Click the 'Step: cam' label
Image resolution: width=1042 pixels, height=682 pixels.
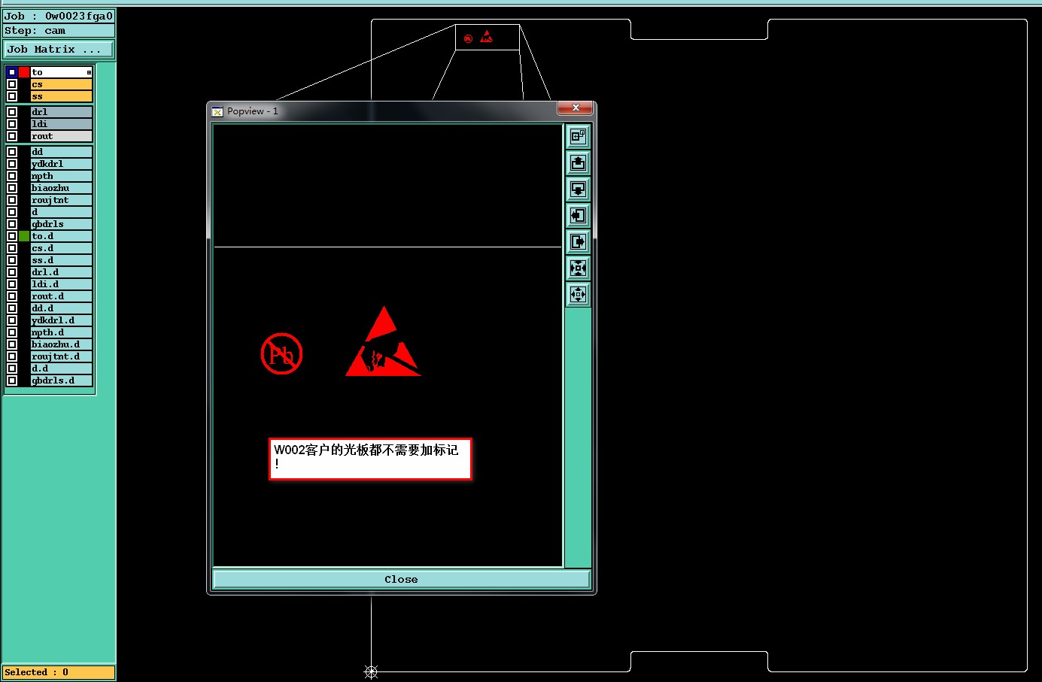(x=59, y=31)
